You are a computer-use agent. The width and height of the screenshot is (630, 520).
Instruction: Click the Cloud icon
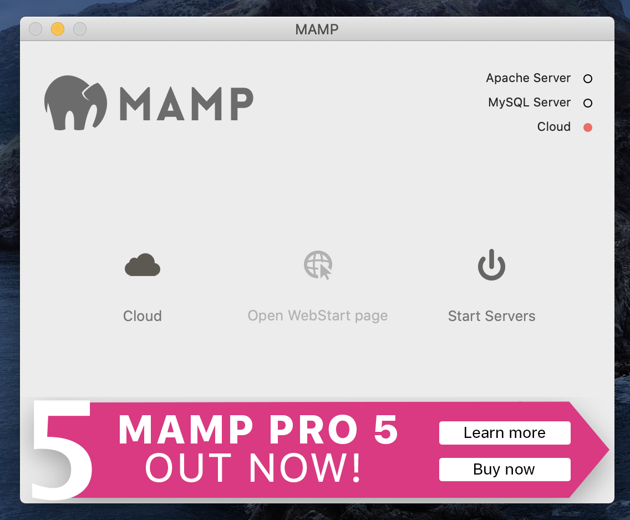pyautogui.click(x=142, y=265)
